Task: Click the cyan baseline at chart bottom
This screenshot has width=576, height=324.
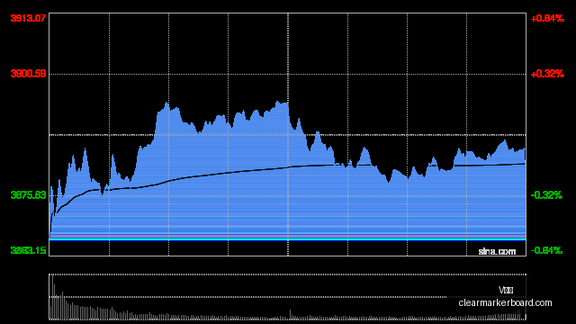Action: [288, 239]
